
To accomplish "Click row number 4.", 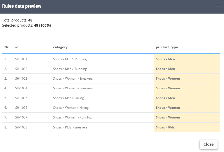I will (6, 88).
